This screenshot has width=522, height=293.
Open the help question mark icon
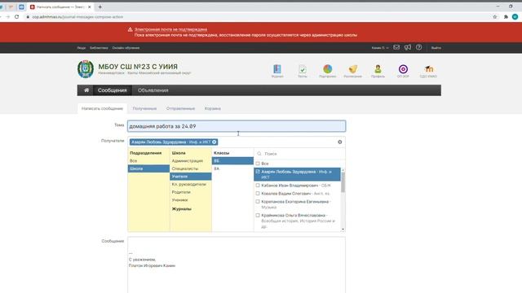click(x=418, y=47)
